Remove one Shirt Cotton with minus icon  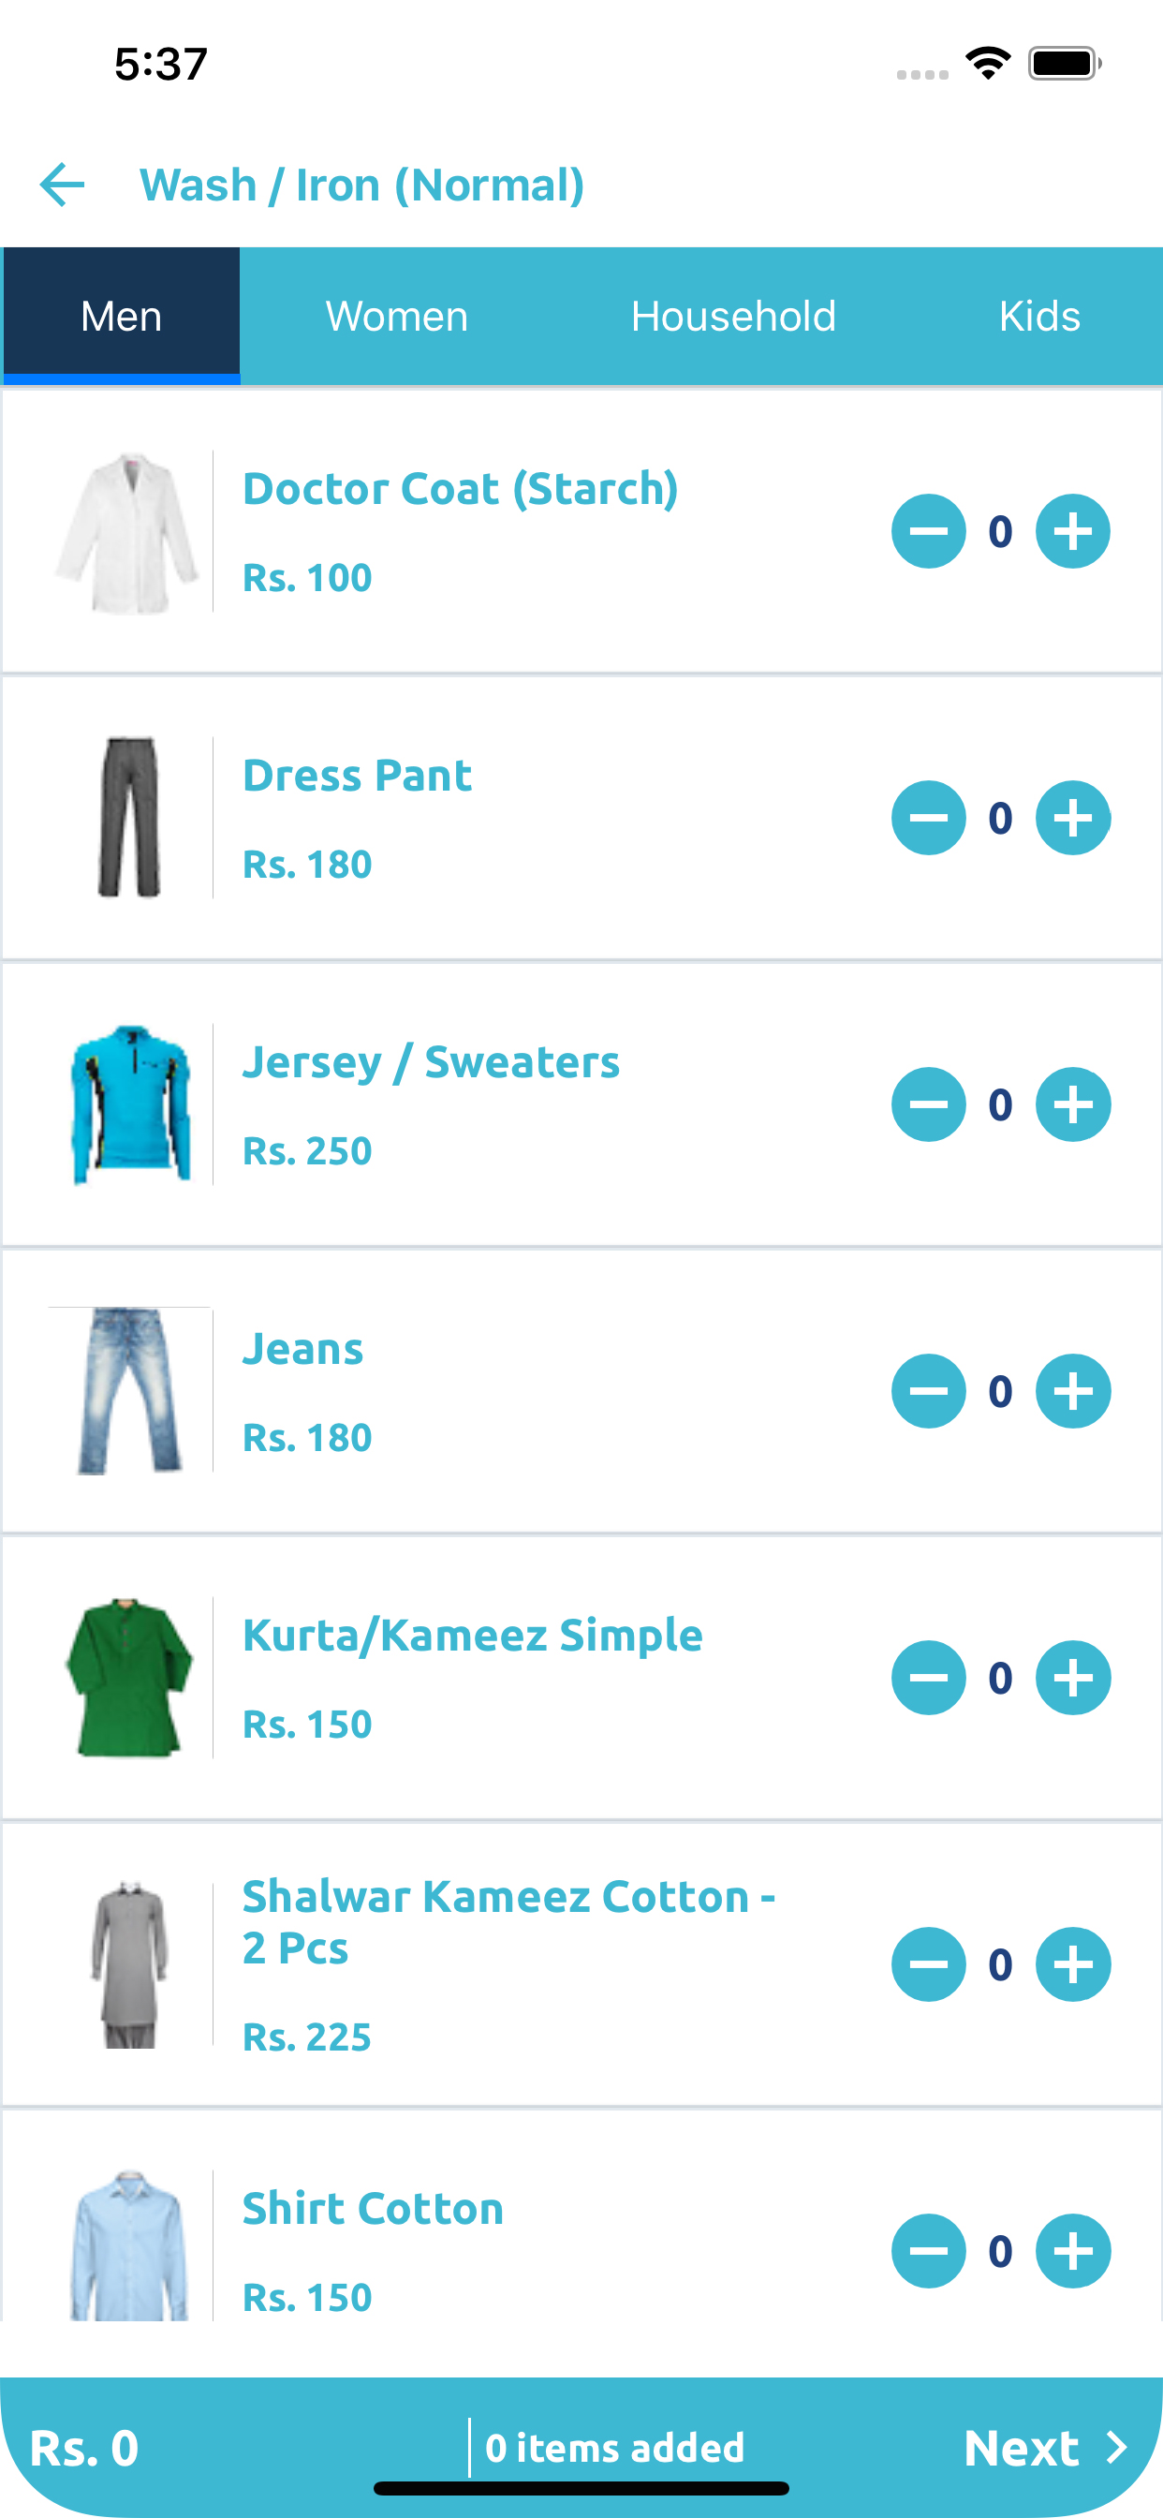929,2251
